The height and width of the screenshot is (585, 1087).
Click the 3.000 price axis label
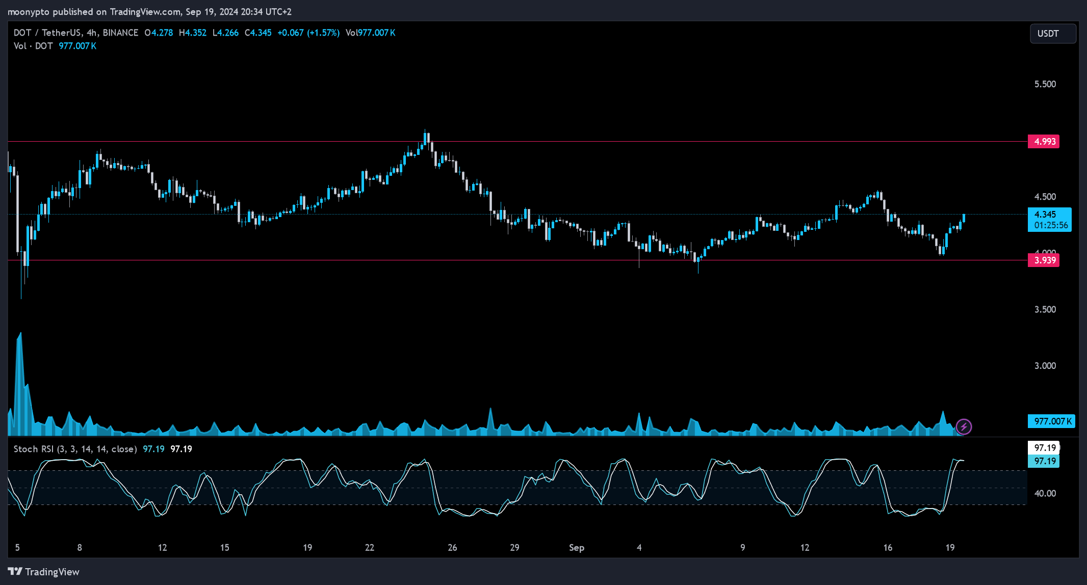click(1045, 366)
